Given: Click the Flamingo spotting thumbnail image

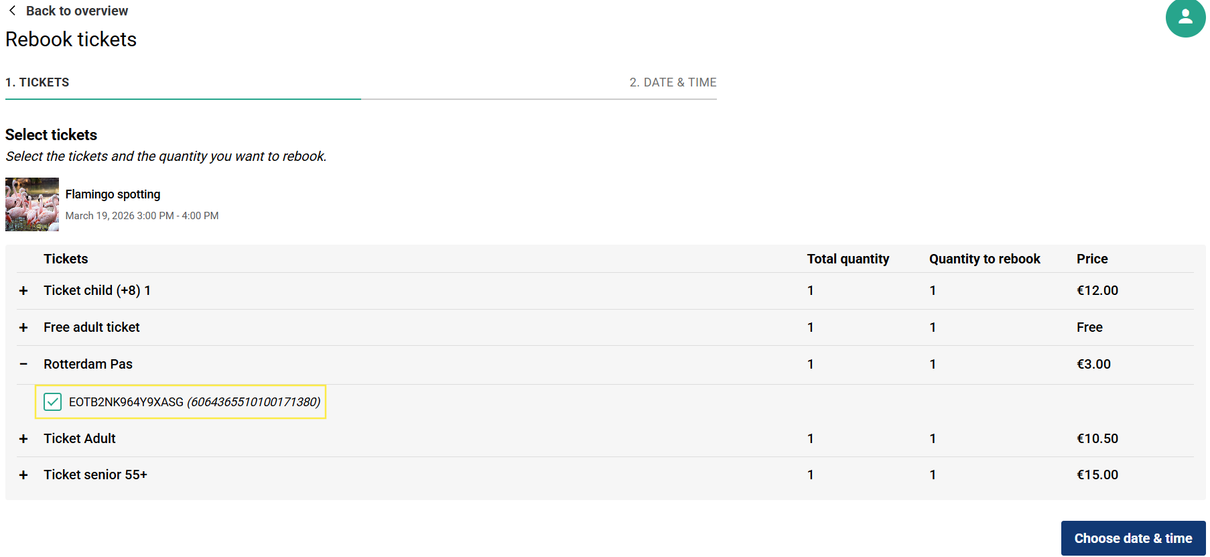Looking at the screenshot, I should pyautogui.click(x=32, y=204).
